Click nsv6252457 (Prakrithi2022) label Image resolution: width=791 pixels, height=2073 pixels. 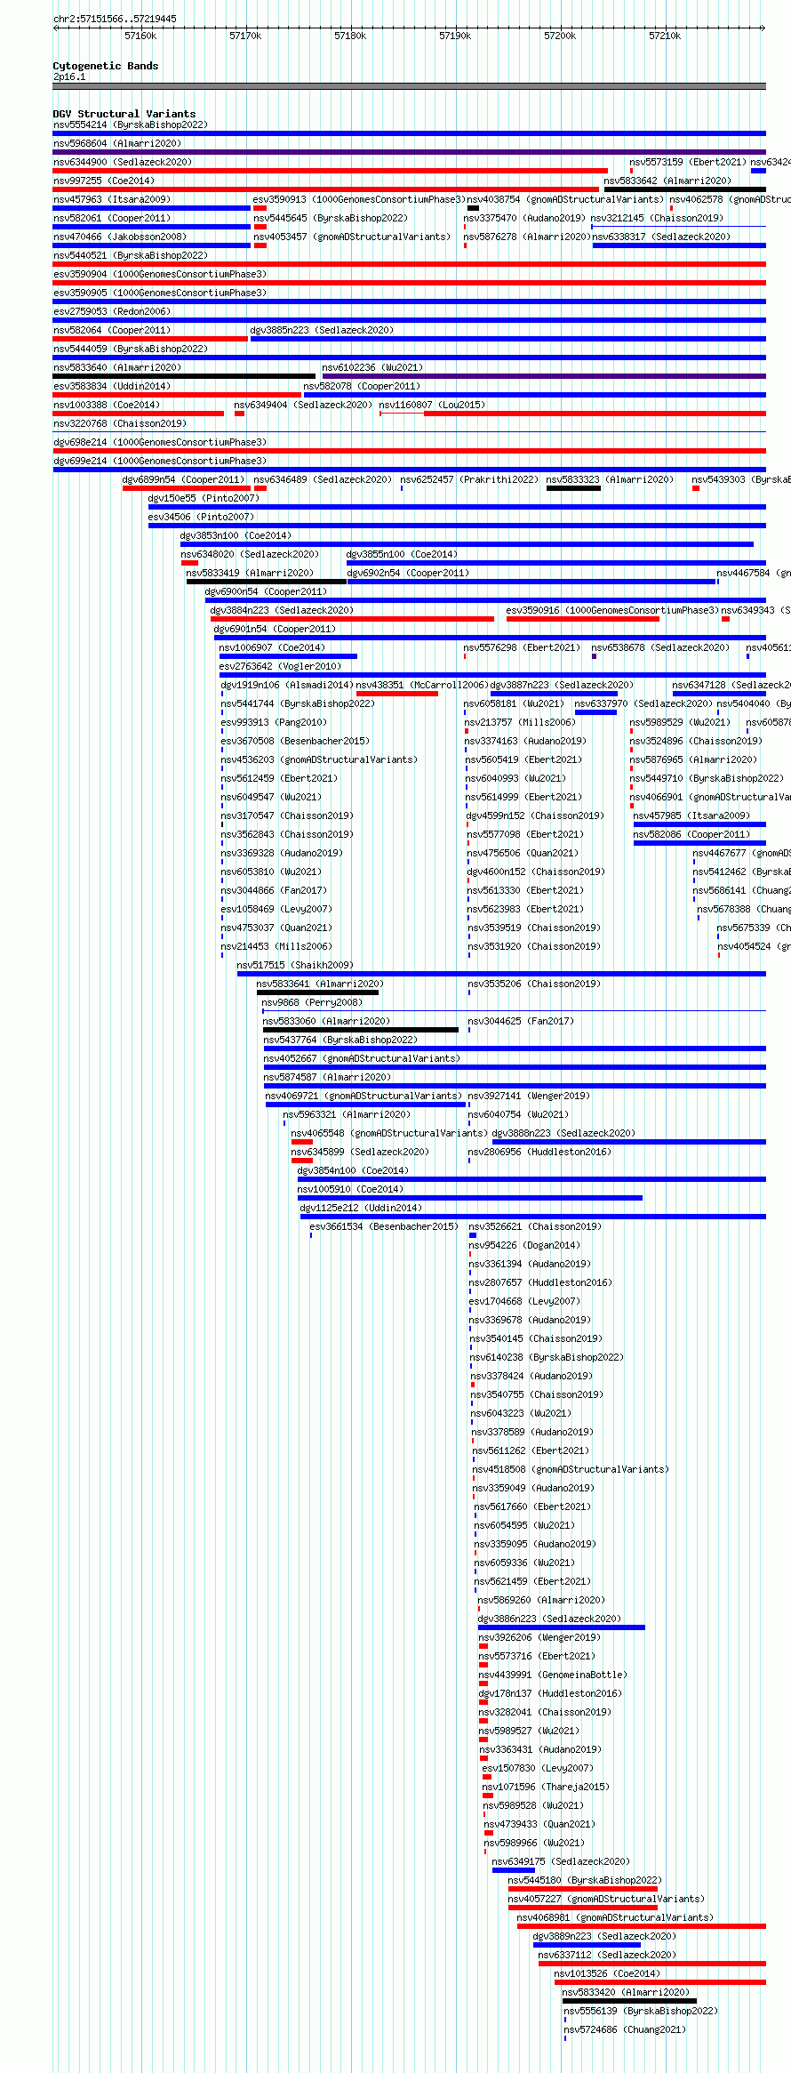(469, 479)
